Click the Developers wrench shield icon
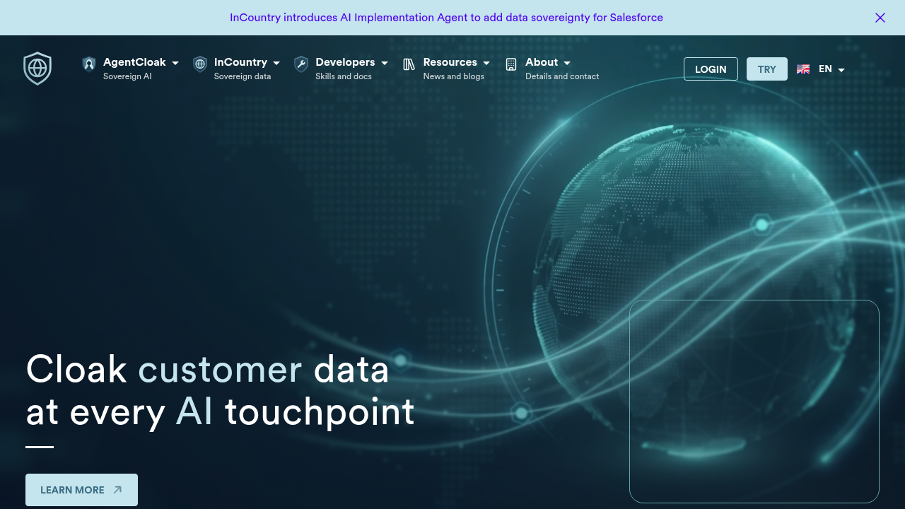Screen dimensions: 905x509 click(x=301, y=64)
